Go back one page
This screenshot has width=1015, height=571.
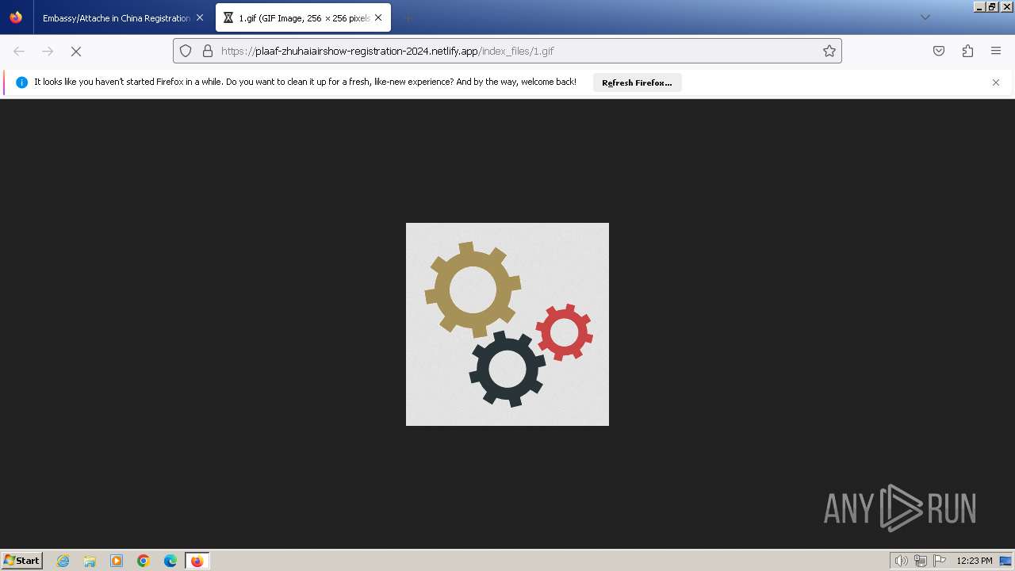(x=19, y=51)
